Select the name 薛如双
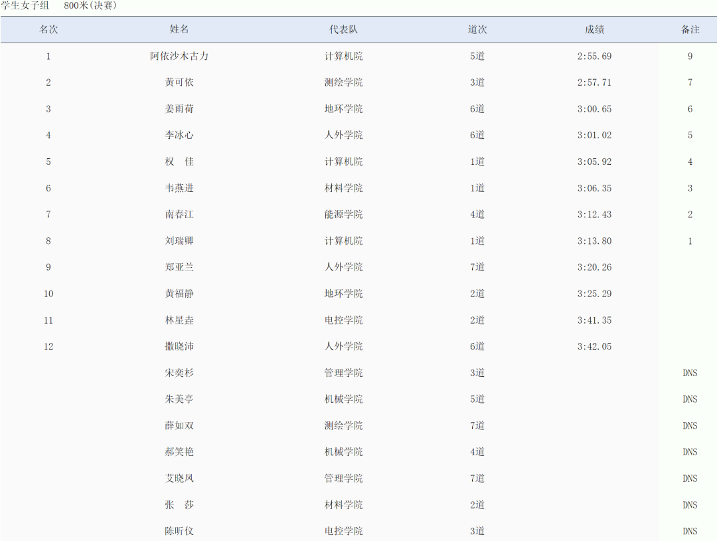The image size is (717, 541). pyautogui.click(x=179, y=425)
